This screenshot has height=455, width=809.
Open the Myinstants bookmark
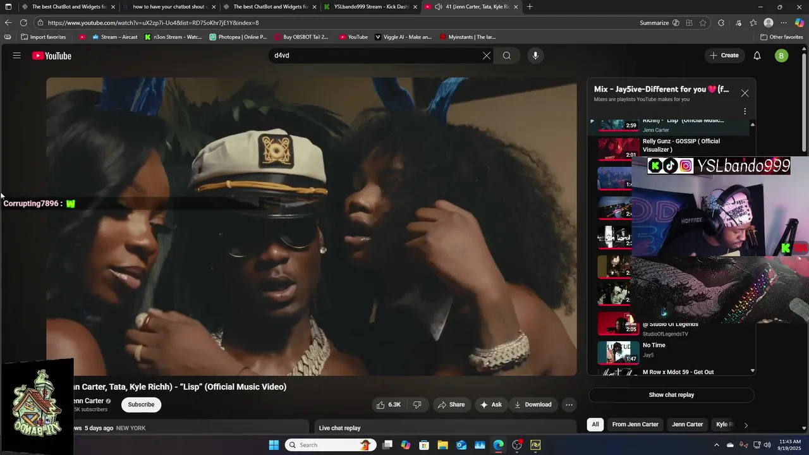point(468,37)
